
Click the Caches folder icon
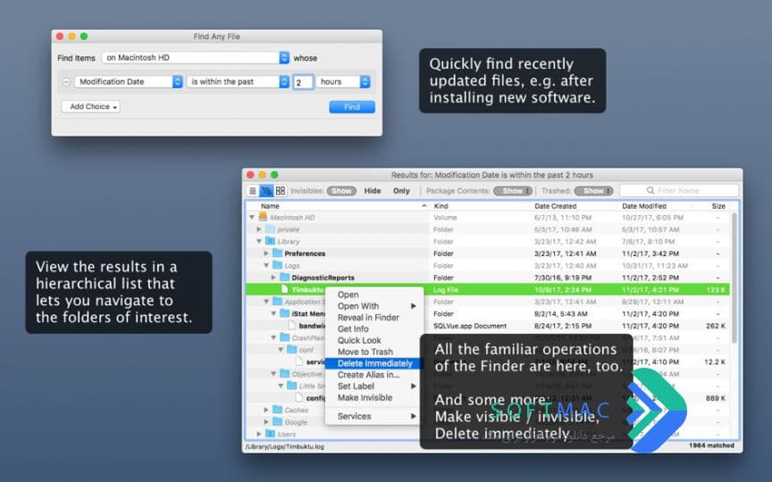277,410
